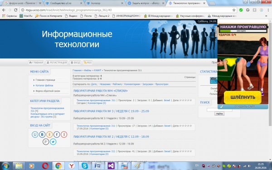Screen dimensions: 272x170
Task: Open Skype from the taskbar
Action: pyautogui.click(x=85, y=166)
